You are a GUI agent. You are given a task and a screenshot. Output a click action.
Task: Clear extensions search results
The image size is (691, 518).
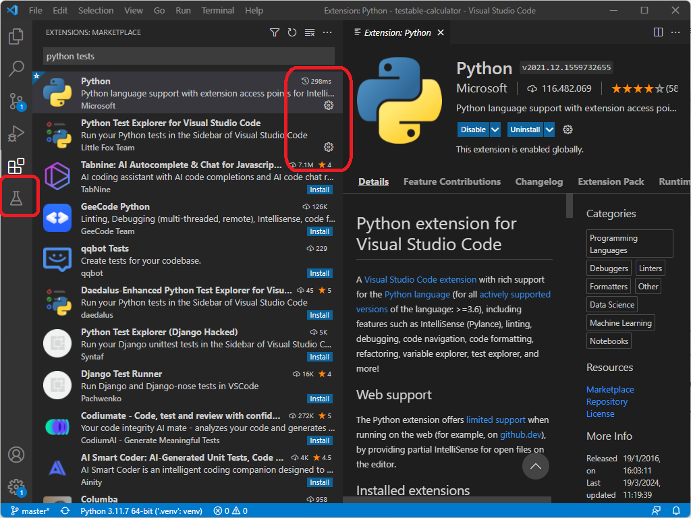(310, 32)
